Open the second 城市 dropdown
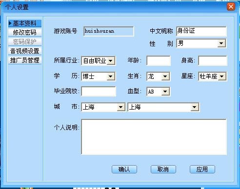Screen dimensions: 240x189 point(163,107)
